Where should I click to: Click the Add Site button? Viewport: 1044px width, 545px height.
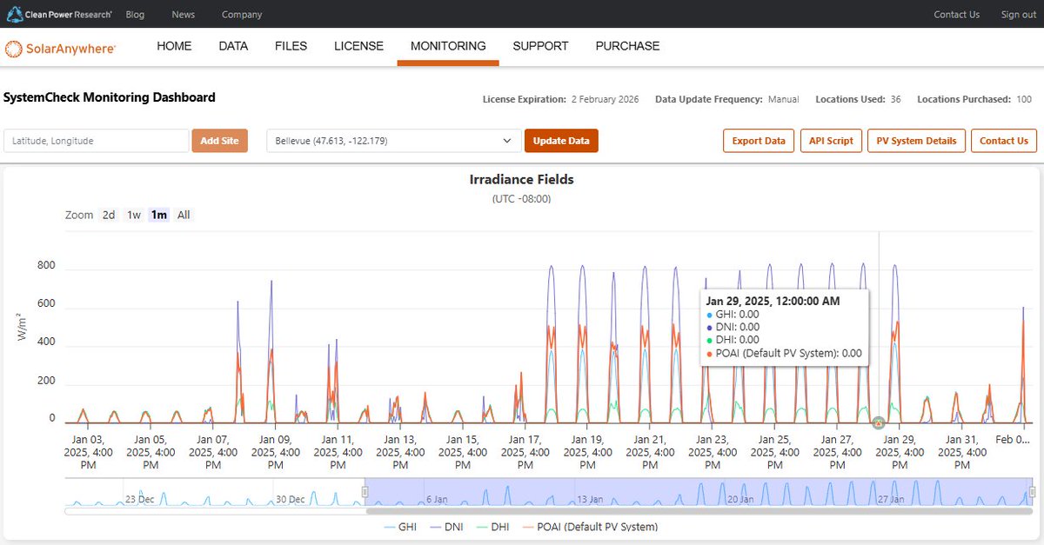[220, 141]
